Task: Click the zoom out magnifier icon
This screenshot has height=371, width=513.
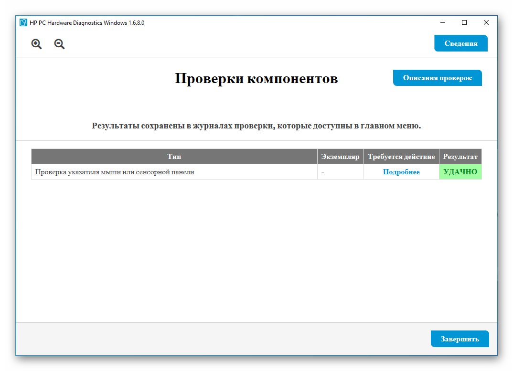Action: pyautogui.click(x=59, y=44)
